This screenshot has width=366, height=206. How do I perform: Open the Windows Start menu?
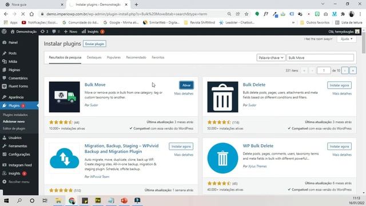point(6,201)
